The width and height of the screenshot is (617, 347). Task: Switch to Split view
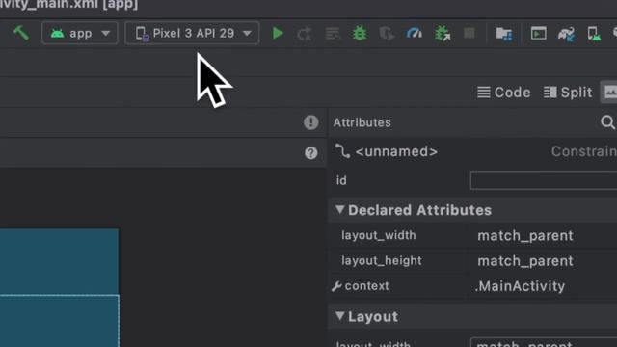pyautogui.click(x=568, y=93)
